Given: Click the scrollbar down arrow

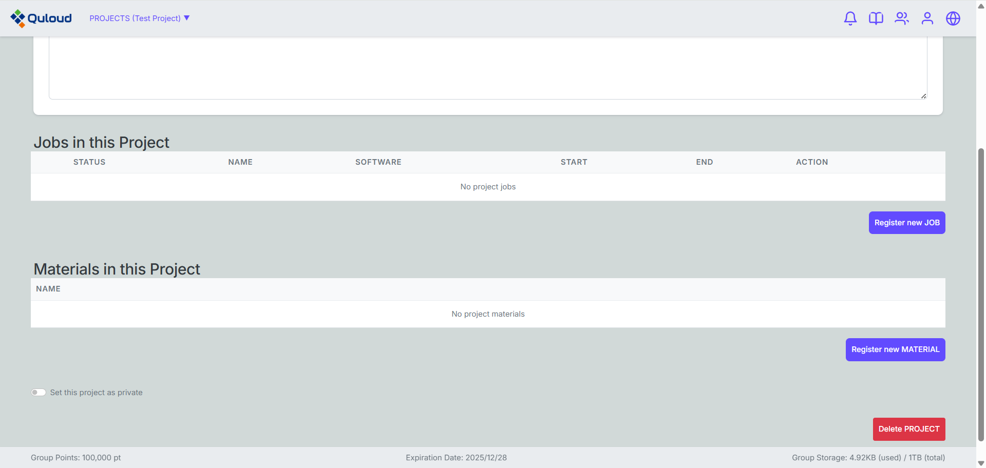Looking at the screenshot, I should coord(981,463).
